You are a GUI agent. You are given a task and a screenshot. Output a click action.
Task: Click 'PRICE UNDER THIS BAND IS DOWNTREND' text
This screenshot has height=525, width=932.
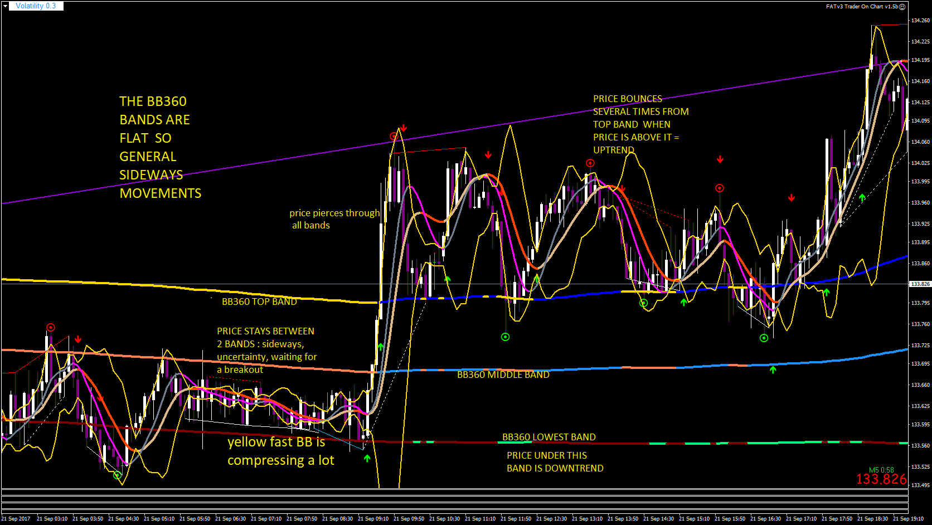click(555, 462)
